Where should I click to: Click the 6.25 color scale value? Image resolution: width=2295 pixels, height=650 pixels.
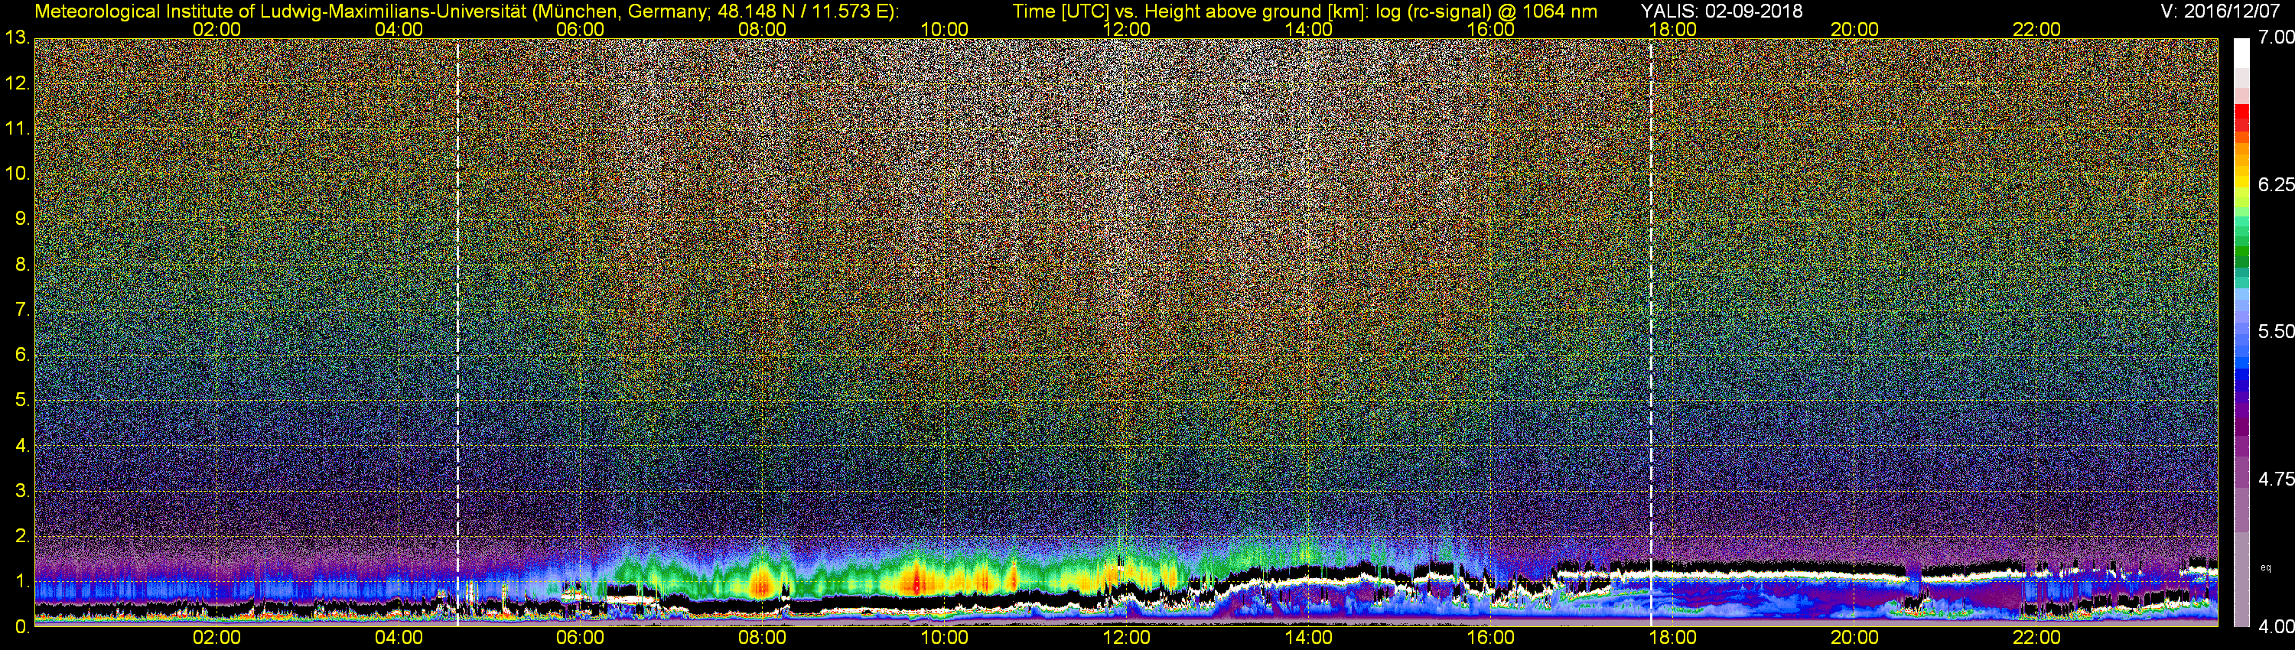point(2277,184)
